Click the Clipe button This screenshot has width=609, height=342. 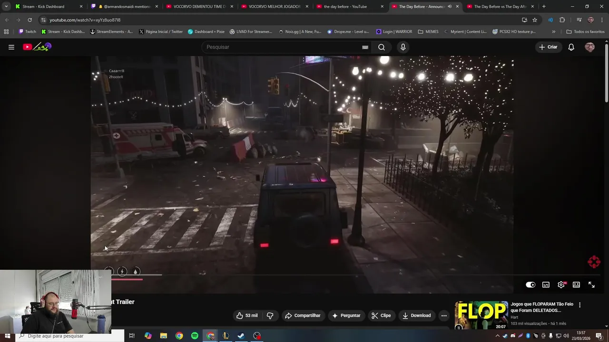[381, 315]
